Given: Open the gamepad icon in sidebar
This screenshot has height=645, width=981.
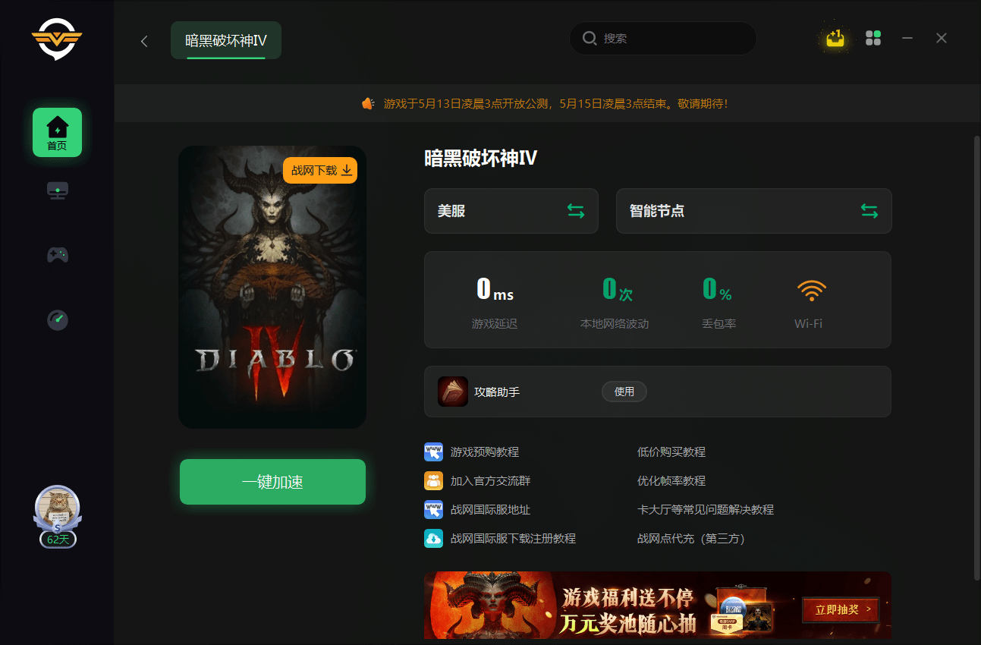Looking at the screenshot, I should pyautogui.click(x=58, y=255).
